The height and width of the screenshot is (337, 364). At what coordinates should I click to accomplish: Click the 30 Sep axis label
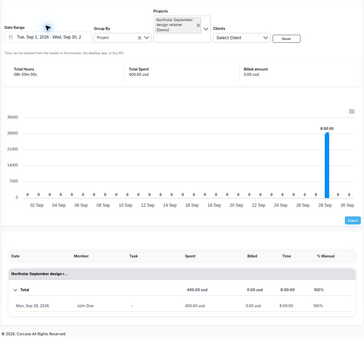coord(347,205)
